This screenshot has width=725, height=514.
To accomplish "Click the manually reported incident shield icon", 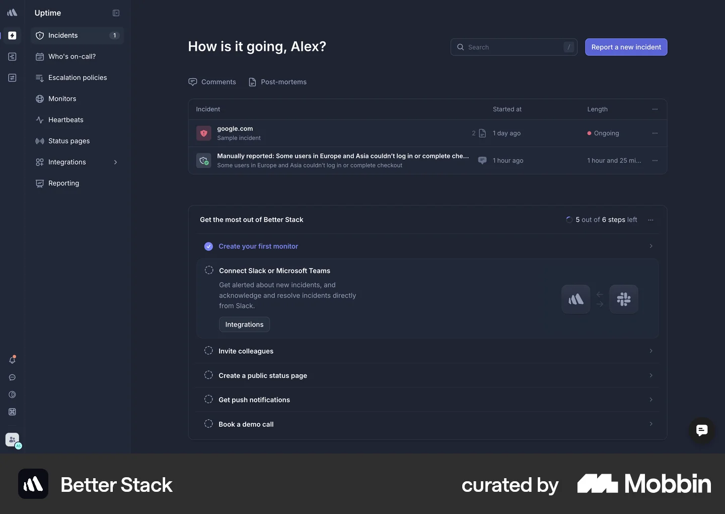I will point(203,160).
